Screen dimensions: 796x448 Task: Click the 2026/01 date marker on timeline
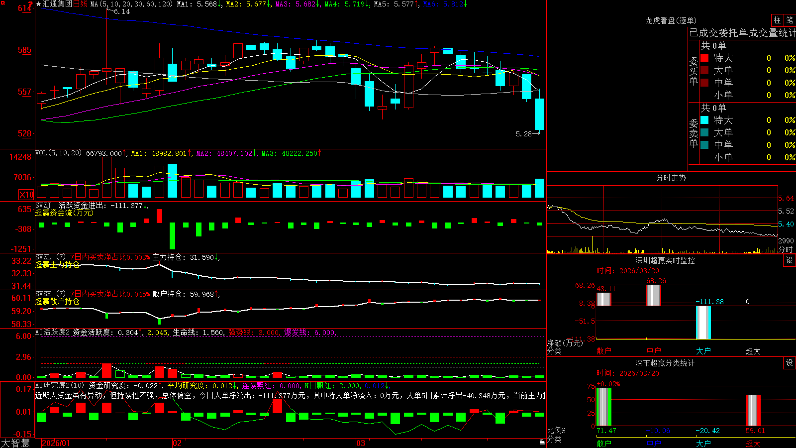click(x=56, y=443)
